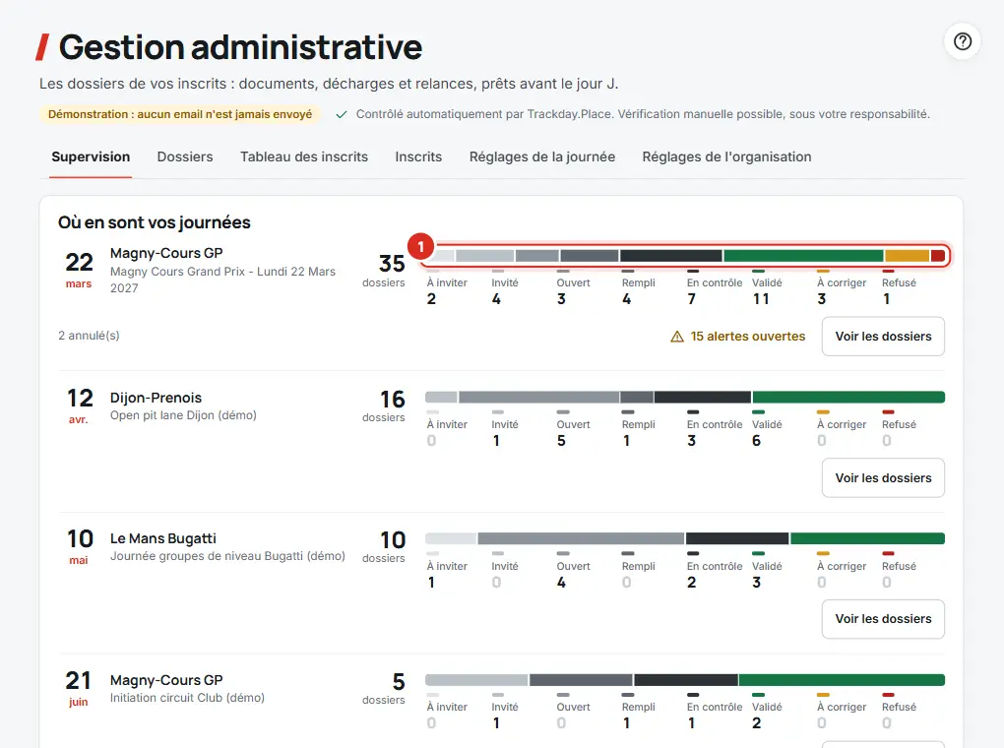
Task: Click Ouvert count 4 in Le Mans Bugatti row
Action: [x=561, y=582]
